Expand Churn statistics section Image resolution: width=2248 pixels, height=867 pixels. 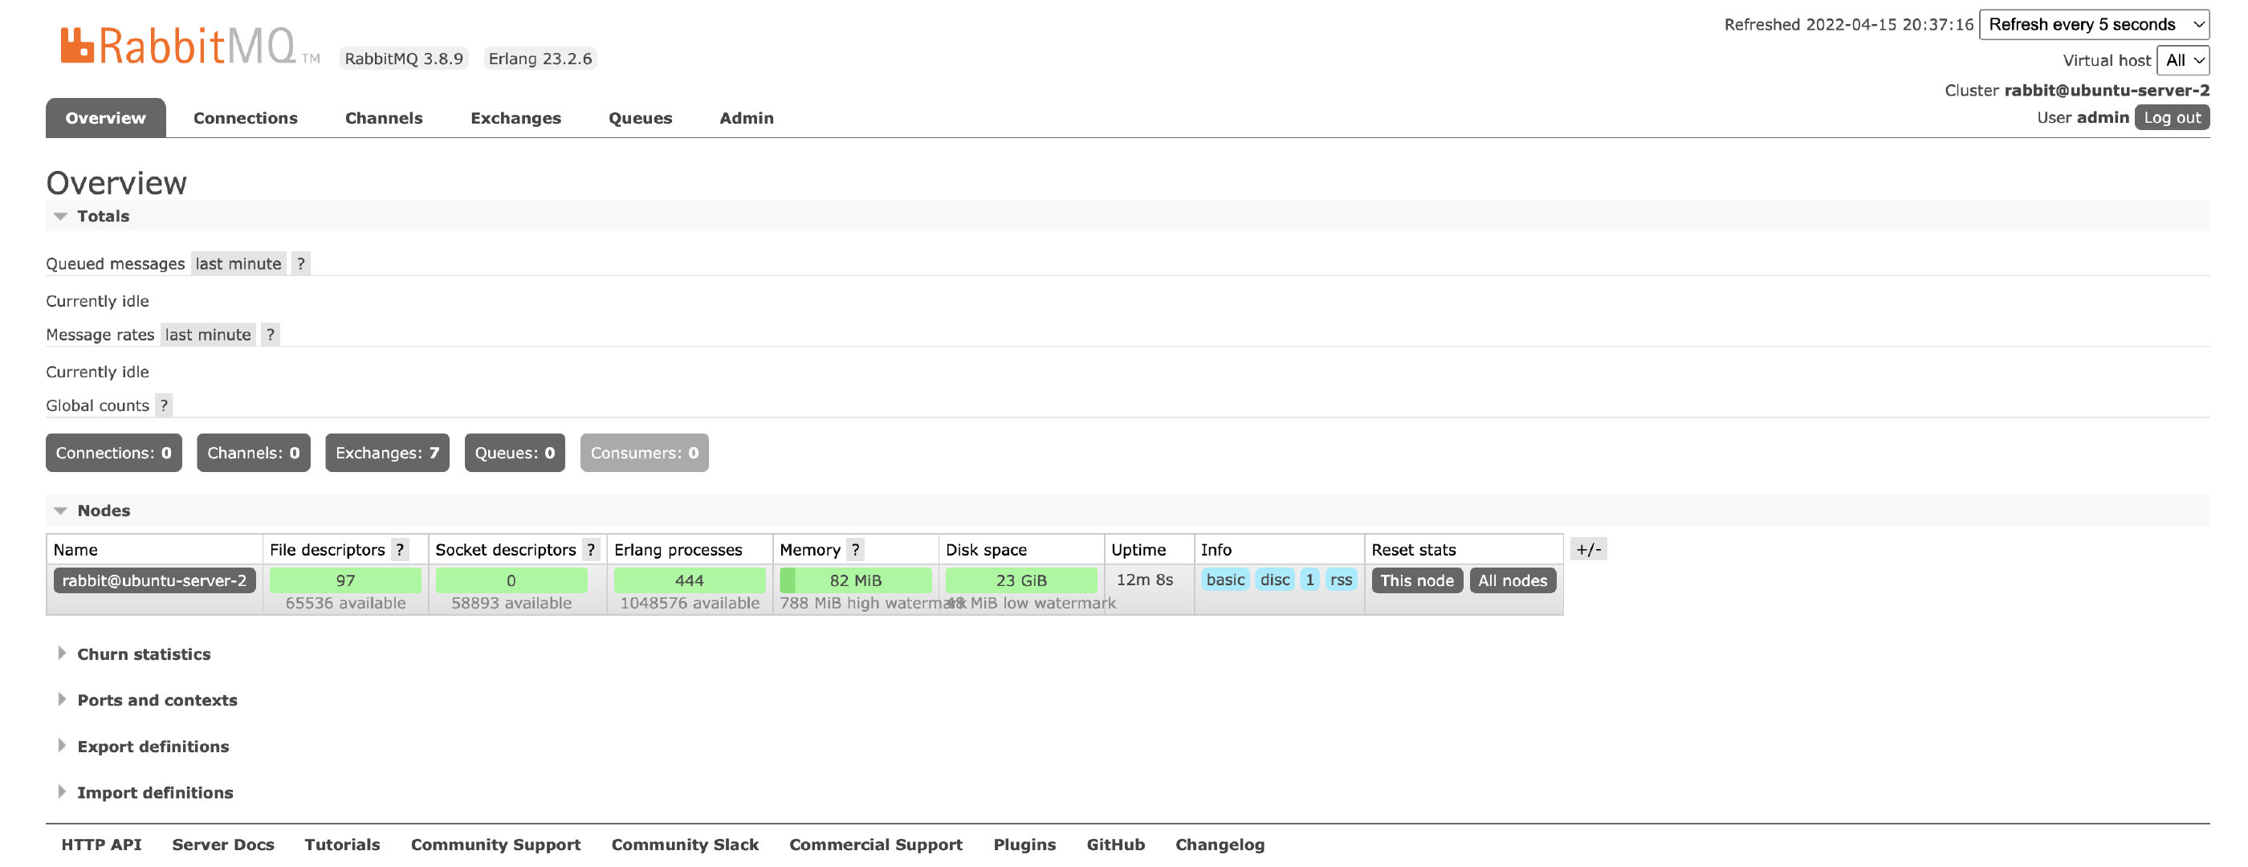(x=143, y=654)
